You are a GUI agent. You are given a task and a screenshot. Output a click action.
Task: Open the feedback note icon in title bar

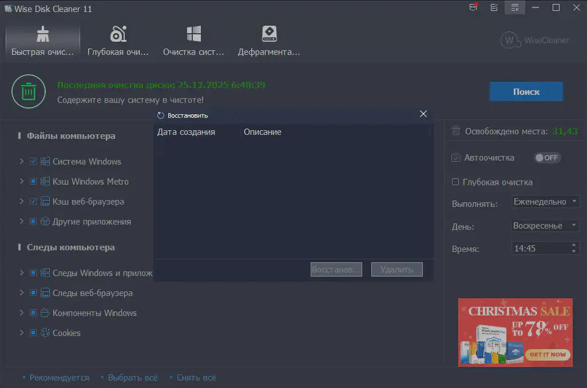pyautogui.click(x=494, y=7)
